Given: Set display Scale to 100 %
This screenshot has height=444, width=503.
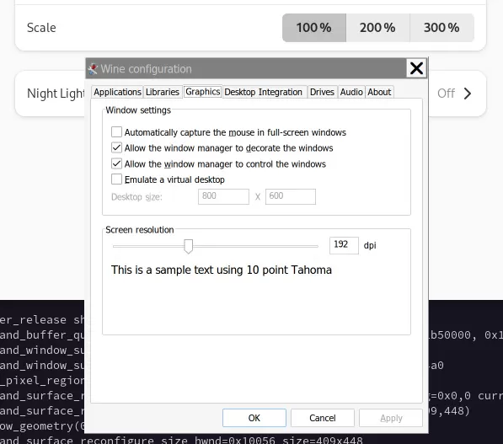Looking at the screenshot, I should [314, 28].
